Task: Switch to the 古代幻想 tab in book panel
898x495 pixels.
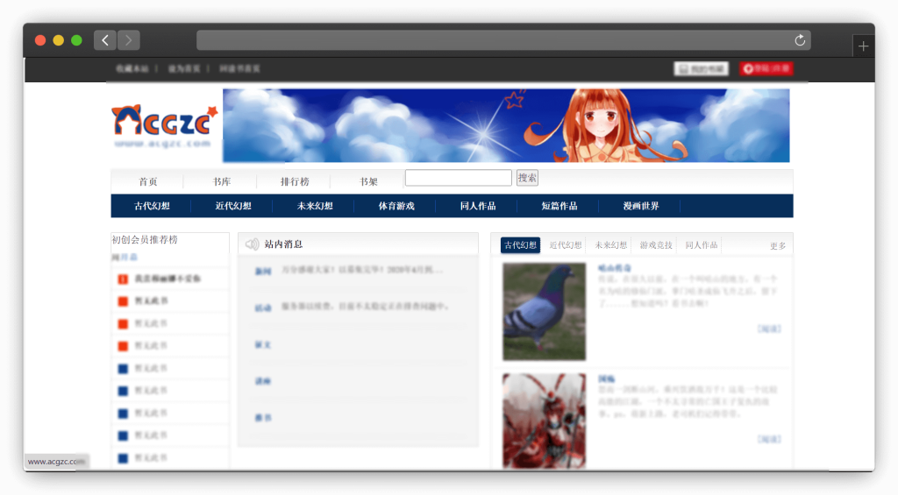Action: pyautogui.click(x=520, y=245)
